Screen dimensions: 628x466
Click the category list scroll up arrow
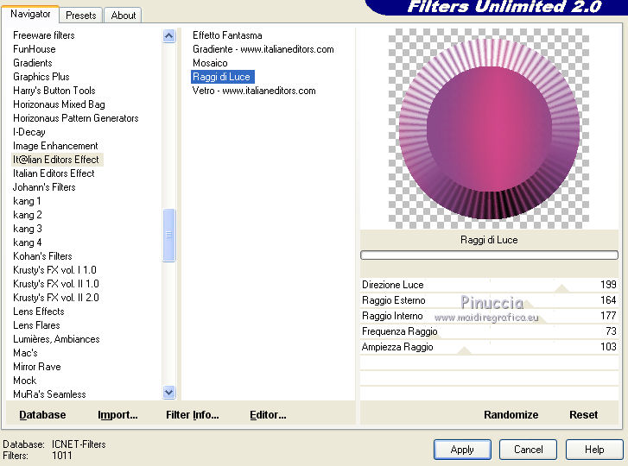[x=169, y=36]
